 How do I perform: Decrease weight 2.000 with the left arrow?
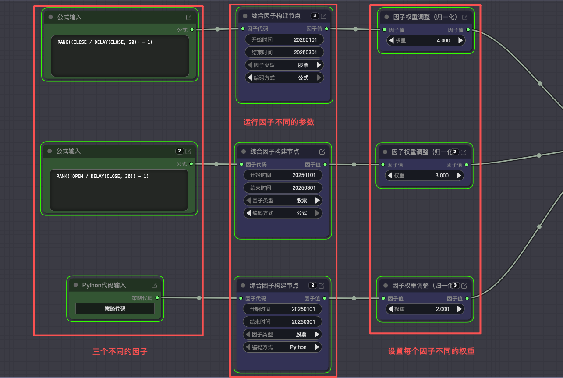pos(390,309)
